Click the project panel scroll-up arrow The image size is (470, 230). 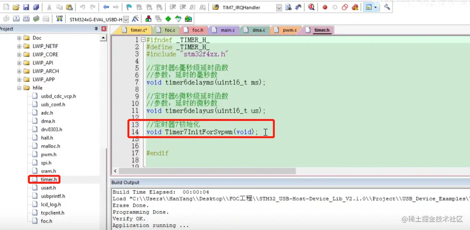click(103, 38)
